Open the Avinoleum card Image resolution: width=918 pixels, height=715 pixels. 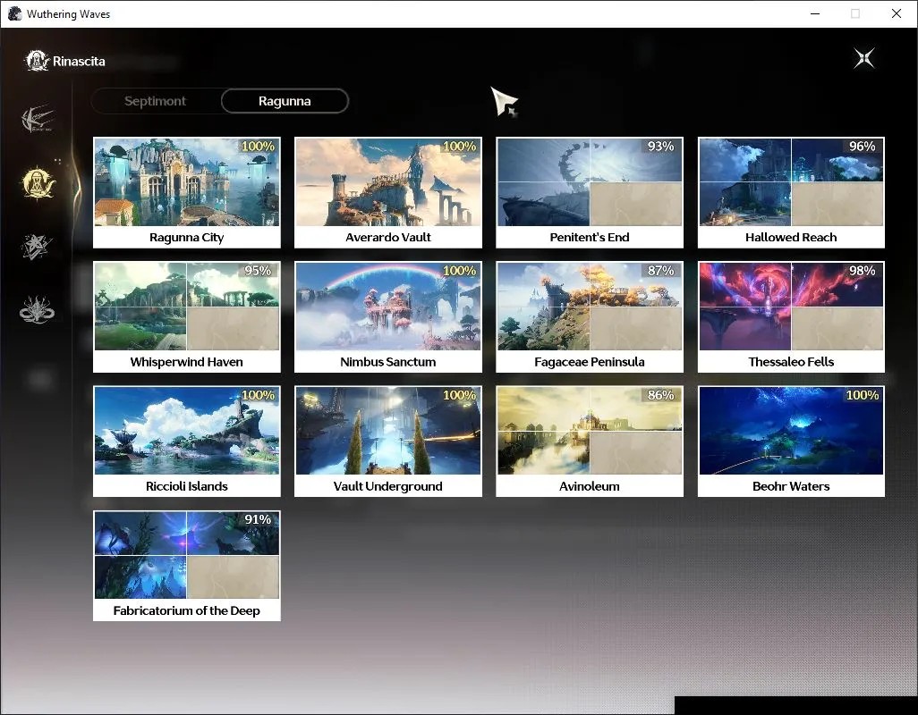590,442
